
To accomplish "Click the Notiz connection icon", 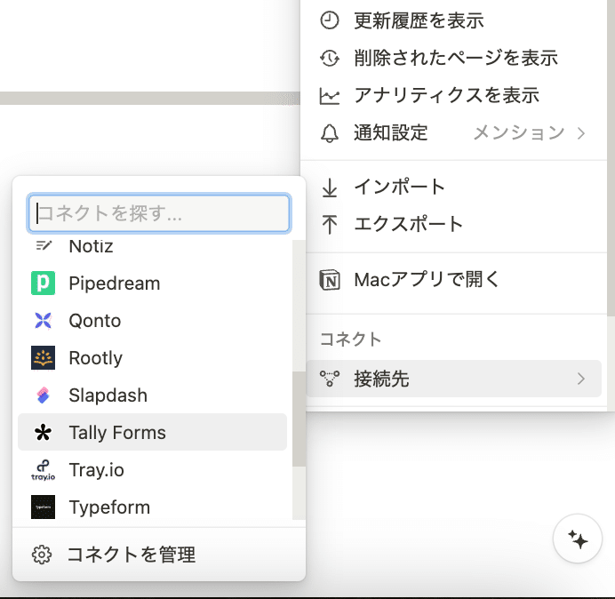I will click(44, 245).
